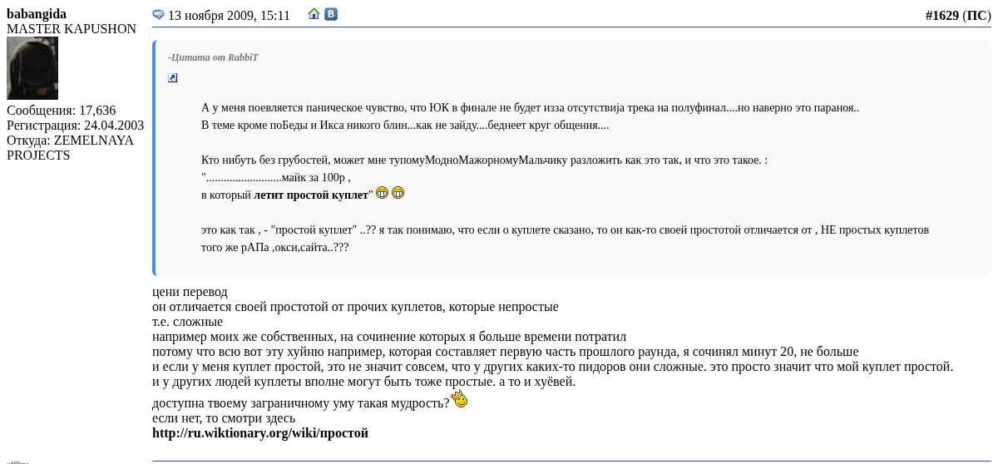This screenshot has width=998, height=464.
Task: Follow the ru.wiktionary.org link
Action: (259, 432)
